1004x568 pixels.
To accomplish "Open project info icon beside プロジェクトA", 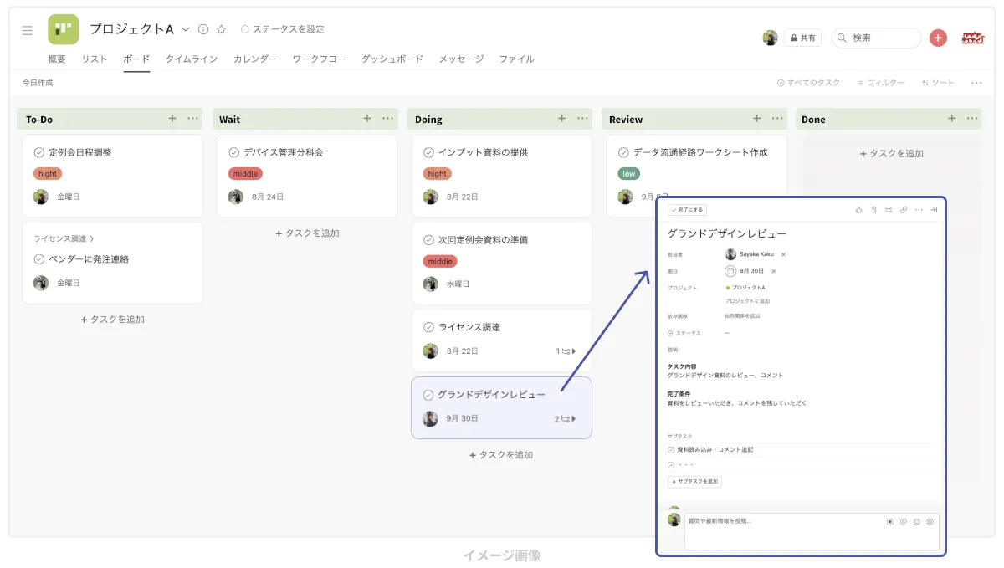I will (x=203, y=29).
